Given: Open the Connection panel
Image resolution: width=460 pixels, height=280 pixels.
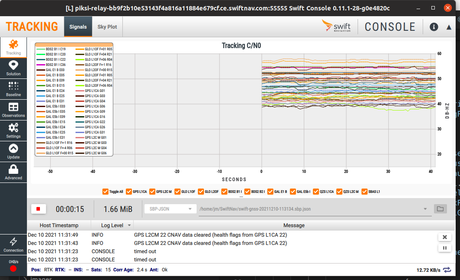Looking at the screenshot, I should [13, 245].
